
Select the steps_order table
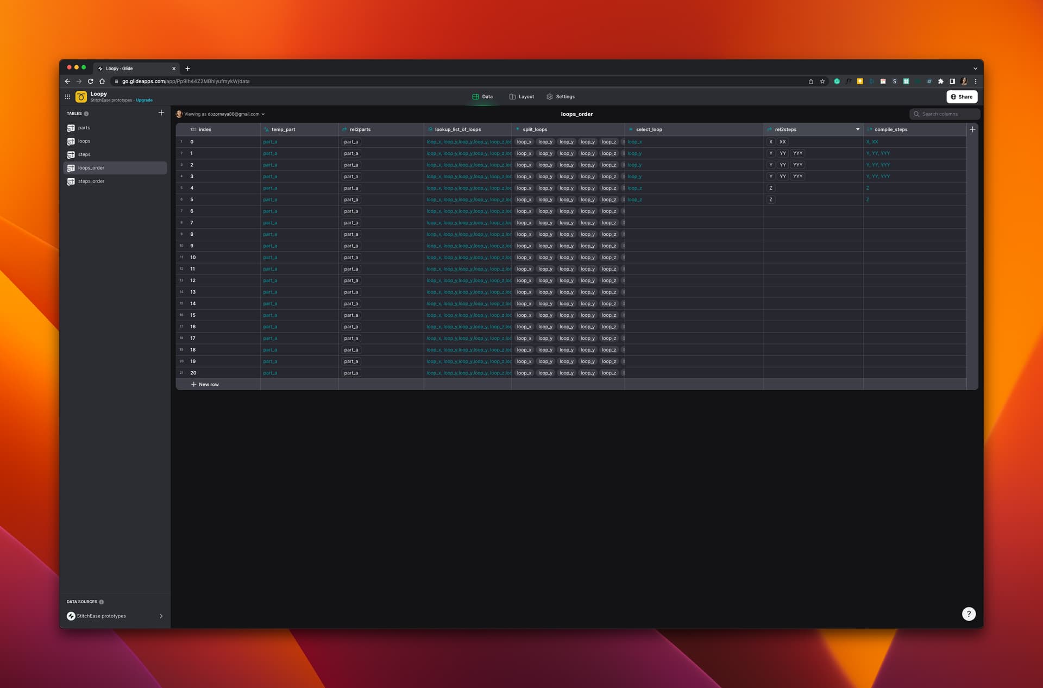click(91, 181)
